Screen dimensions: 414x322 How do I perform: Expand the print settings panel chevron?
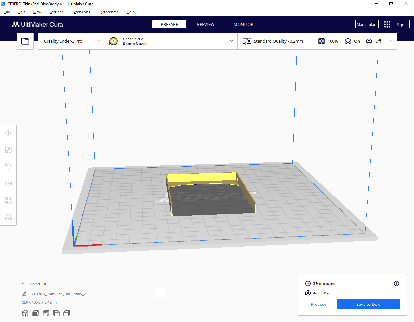click(x=391, y=41)
